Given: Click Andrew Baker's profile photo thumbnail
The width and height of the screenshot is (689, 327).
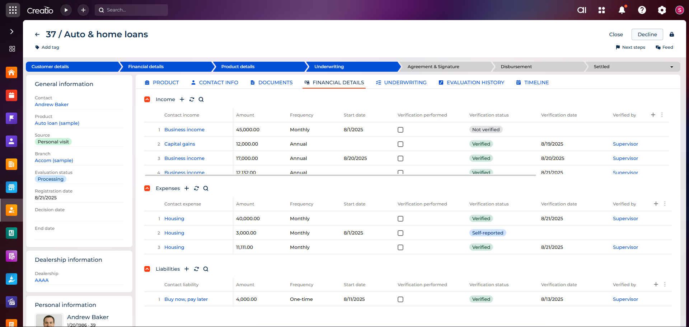Looking at the screenshot, I should pyautogui.click(x=49, y=320).
